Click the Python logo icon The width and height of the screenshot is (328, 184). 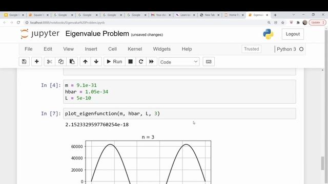[268, 34]
